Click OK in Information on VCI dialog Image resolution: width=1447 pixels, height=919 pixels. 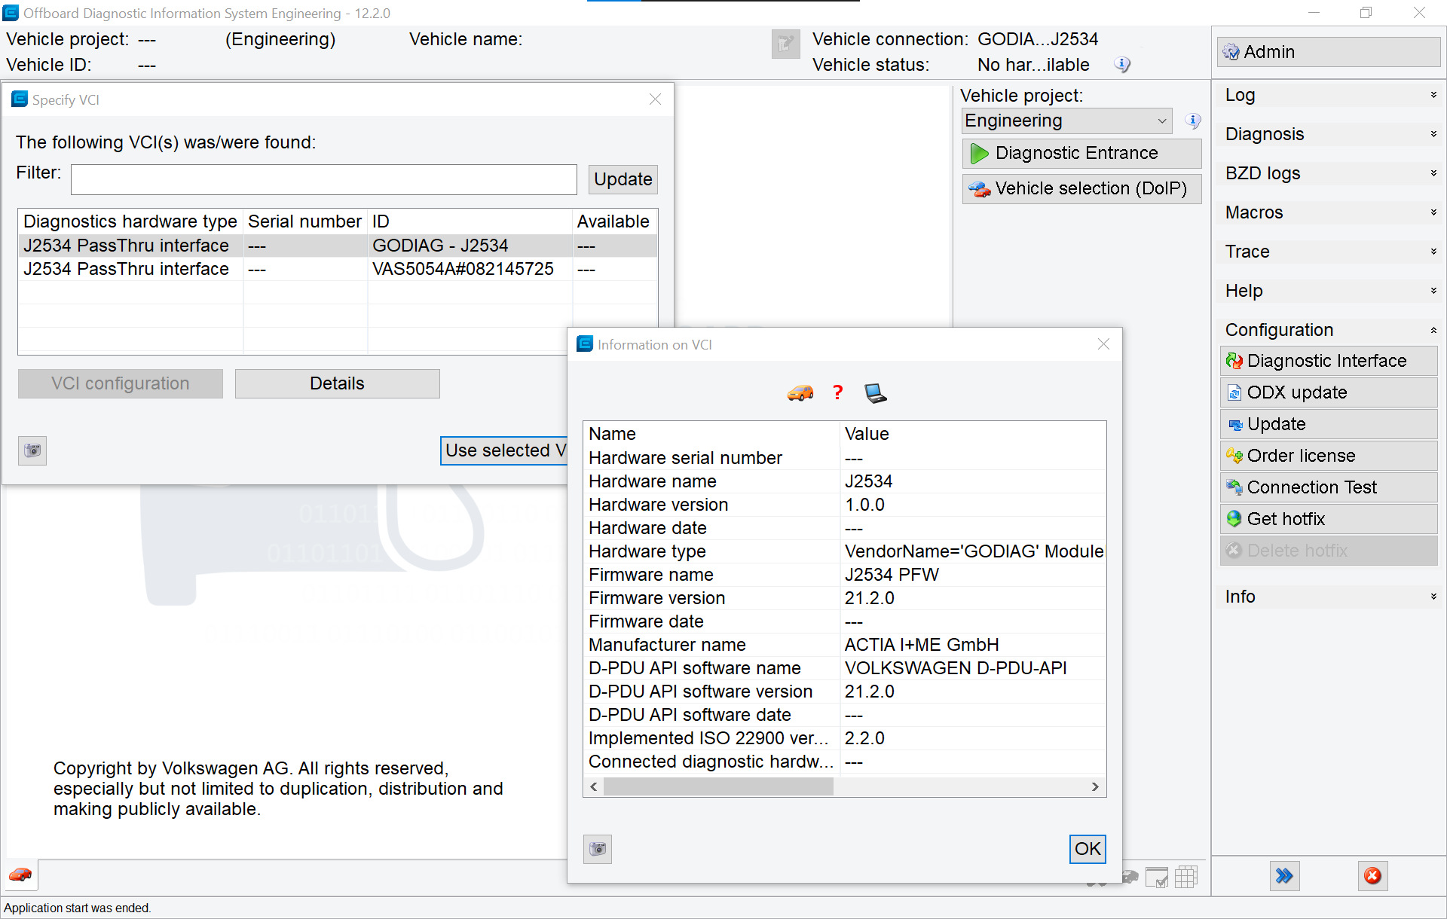pyautogui.click(x=1088, y=849)
